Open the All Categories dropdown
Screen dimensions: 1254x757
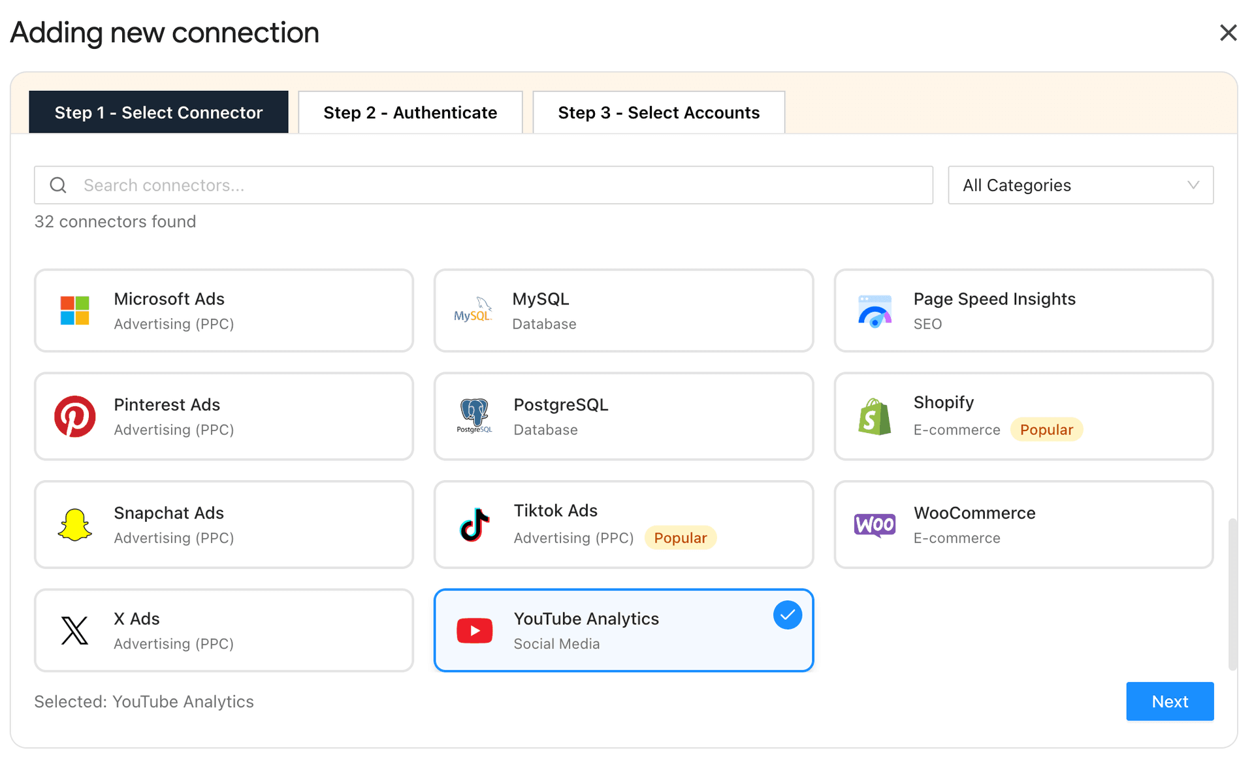click(1080, 185)
